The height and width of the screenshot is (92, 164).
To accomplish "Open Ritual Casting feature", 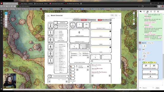I will [x=96, y=65].
